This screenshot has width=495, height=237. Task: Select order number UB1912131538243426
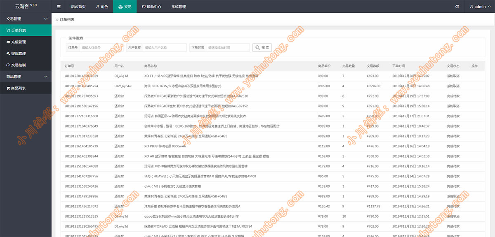(x=81, y=186)
